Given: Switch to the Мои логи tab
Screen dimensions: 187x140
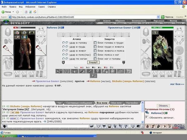Looking at the screenshot, I should click(116, 103).
